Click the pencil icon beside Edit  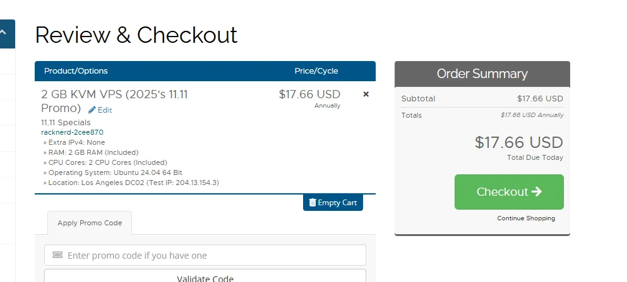(92, 110)
